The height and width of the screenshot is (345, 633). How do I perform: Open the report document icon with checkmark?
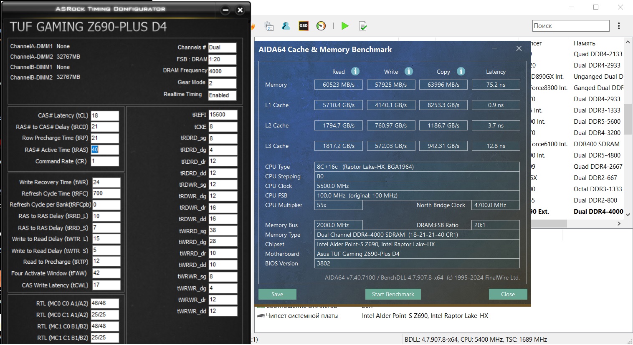(363, 26)
